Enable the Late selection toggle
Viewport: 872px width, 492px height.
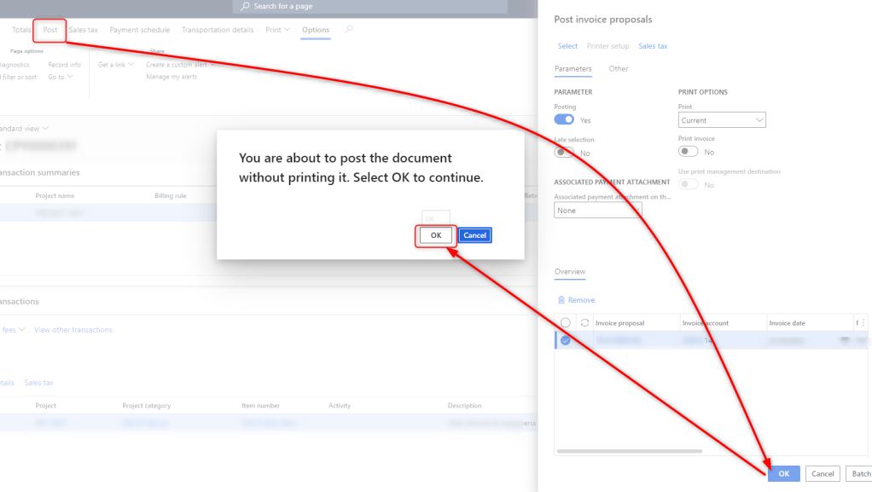[x=564, y=152]
